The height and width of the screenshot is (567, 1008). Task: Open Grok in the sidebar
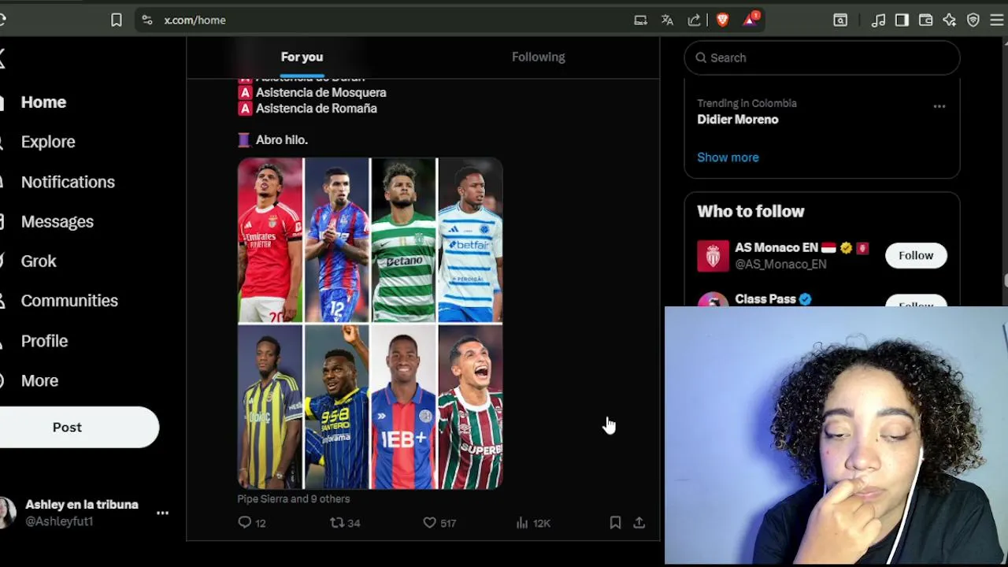click(39, 261)
